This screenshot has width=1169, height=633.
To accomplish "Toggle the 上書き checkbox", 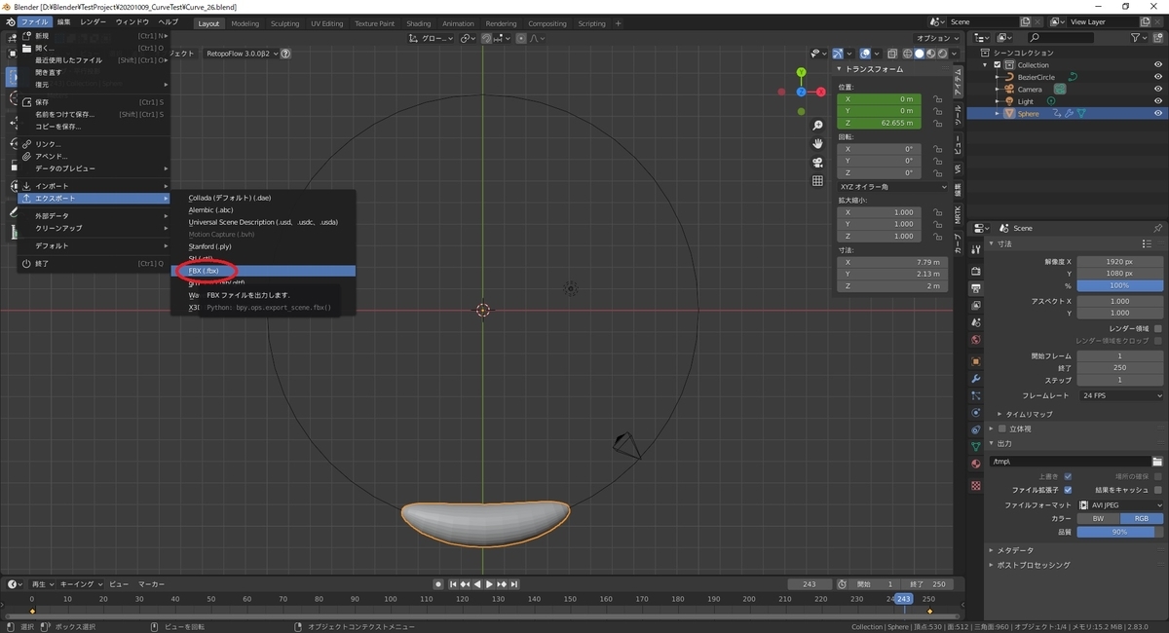I will [1069, 476].
